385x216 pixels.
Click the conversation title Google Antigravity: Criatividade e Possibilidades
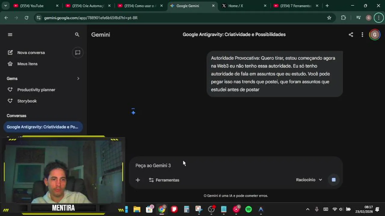click(234, 34)
